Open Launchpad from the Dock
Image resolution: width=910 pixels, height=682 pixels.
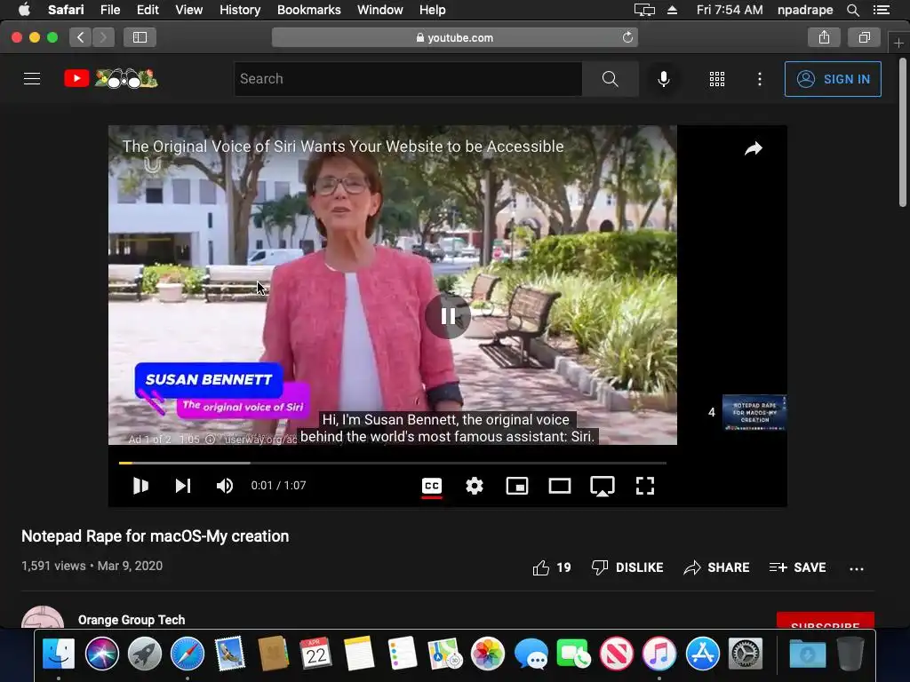point(145,654)
